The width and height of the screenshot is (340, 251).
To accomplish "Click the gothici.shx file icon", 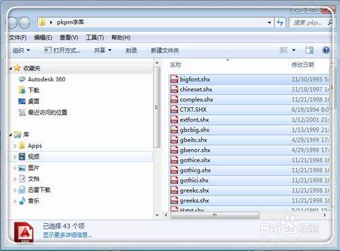I will pyautogui.click(x=174, y=180).
